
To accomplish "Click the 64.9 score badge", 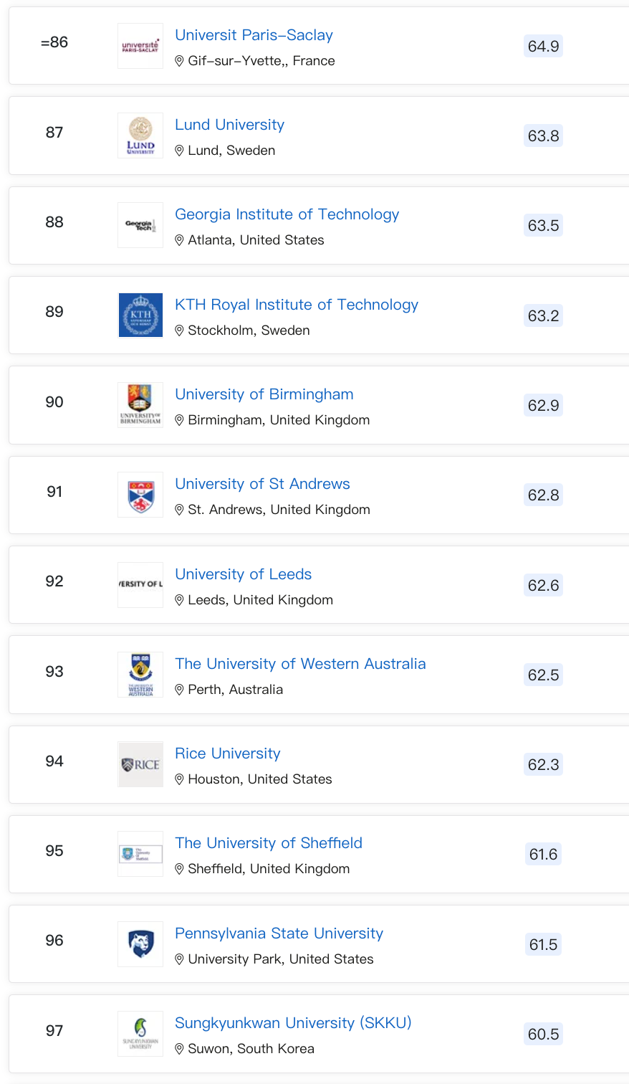I will click(x=543, y=46).
